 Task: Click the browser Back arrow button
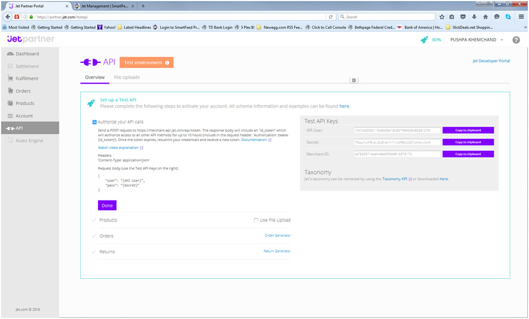pyautogui.click(x=8, y=17)
